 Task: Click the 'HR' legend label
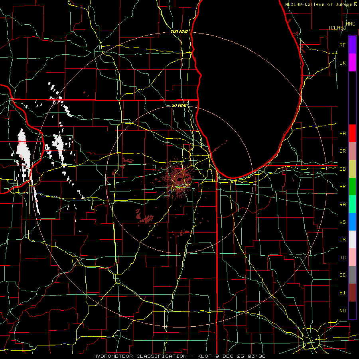[343, 187]
